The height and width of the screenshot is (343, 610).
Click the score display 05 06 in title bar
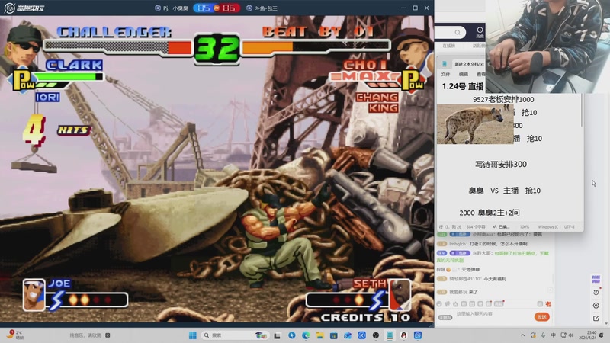[217, 8]
